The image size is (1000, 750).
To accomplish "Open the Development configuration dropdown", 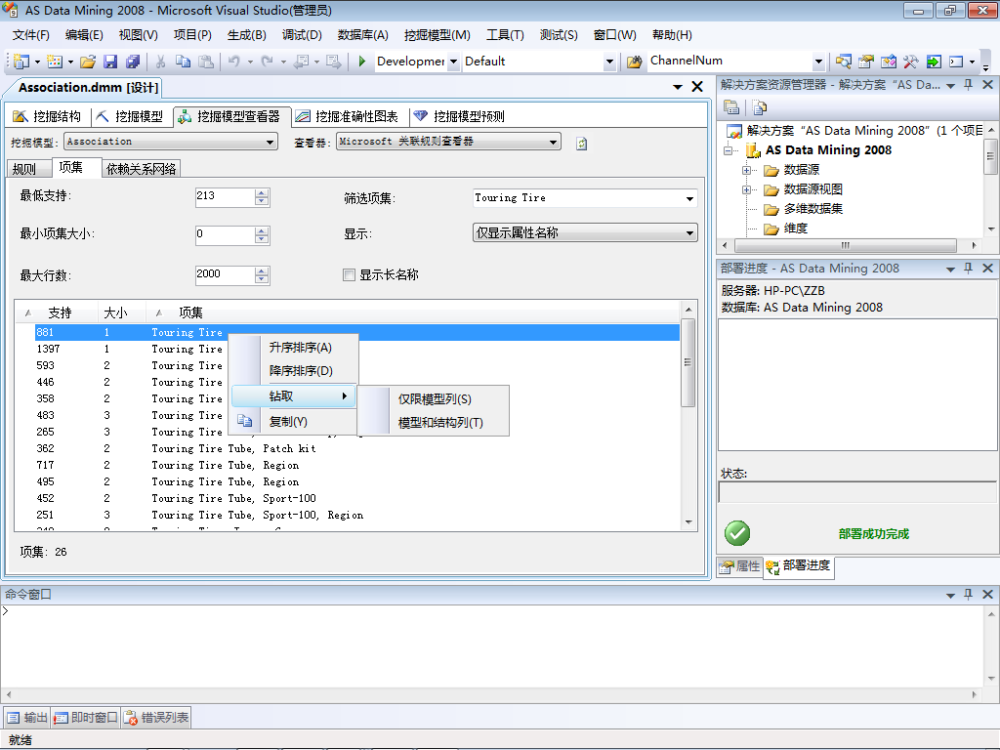I will point(453,62).
